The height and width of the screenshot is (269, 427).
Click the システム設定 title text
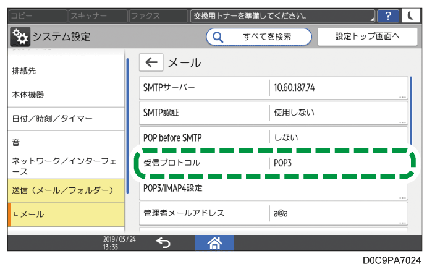(x=61, y=36)
